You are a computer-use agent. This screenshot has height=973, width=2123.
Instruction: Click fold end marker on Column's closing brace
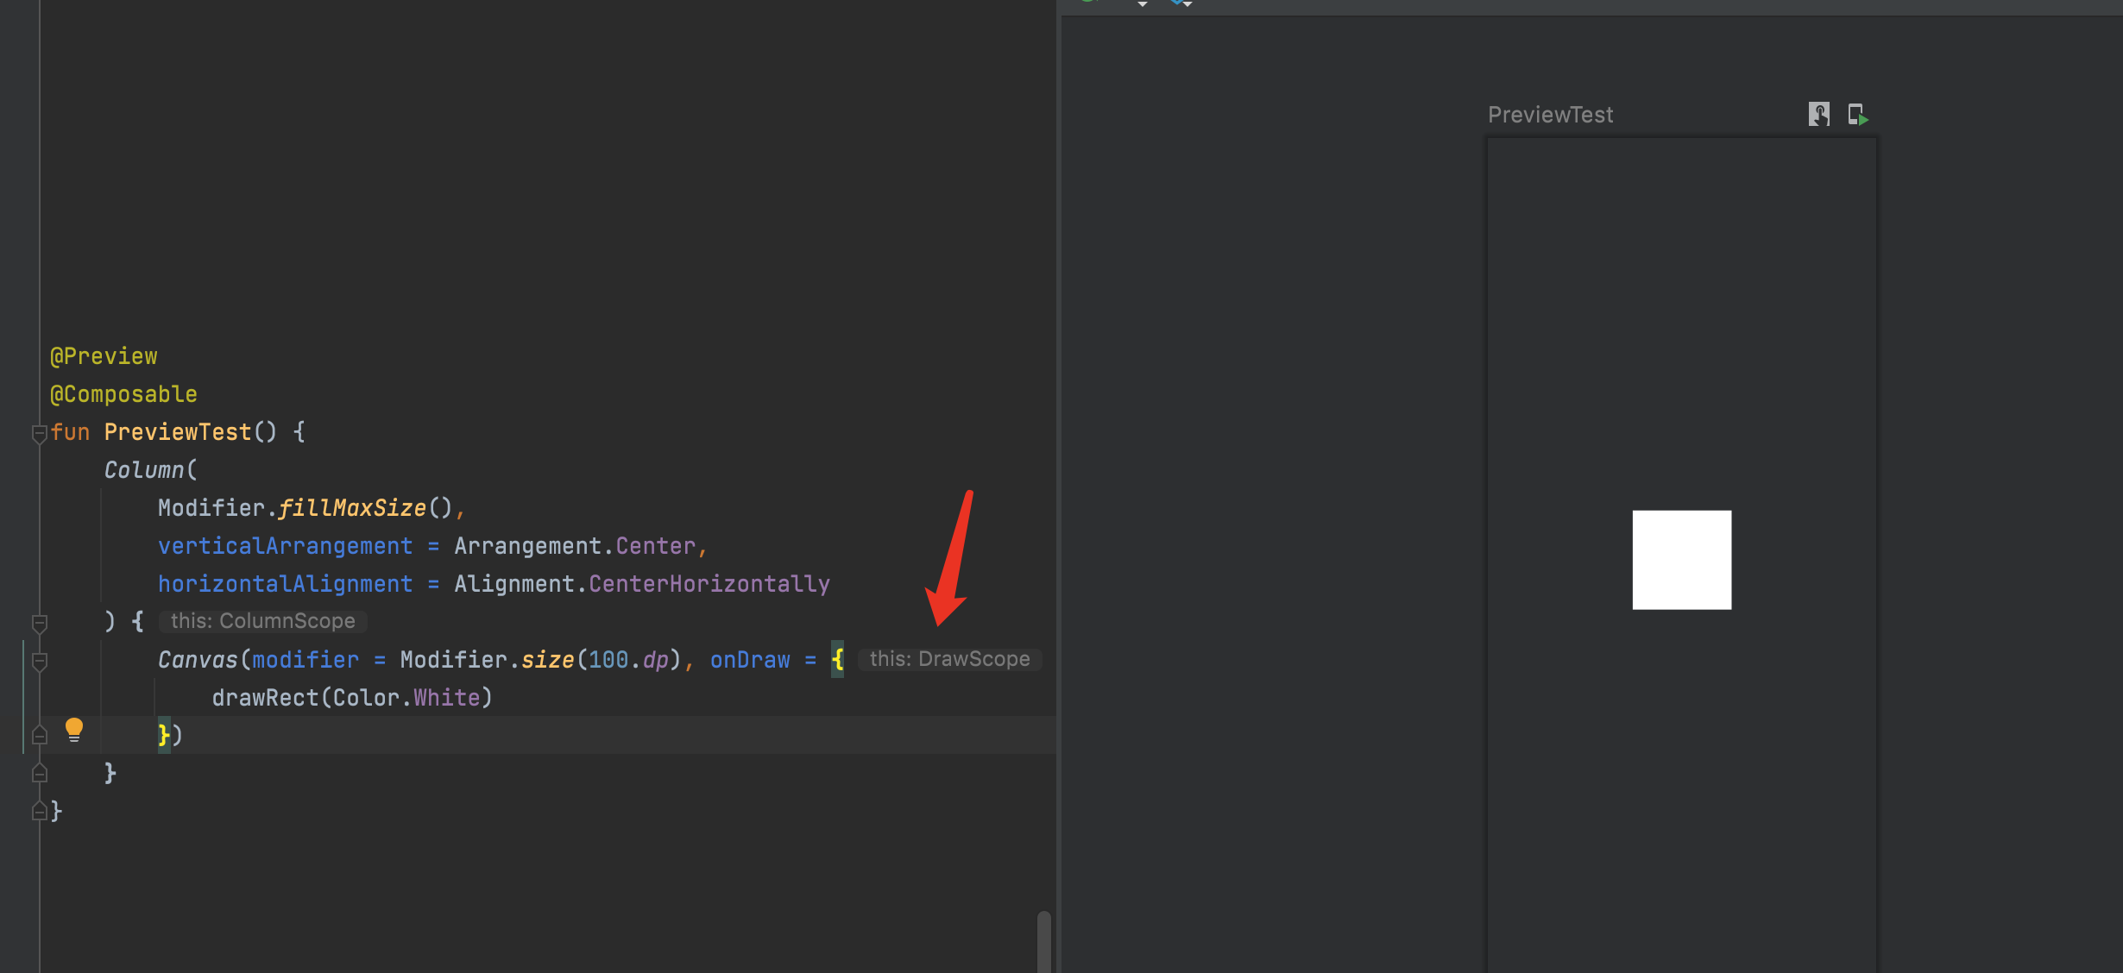[39, 773]
